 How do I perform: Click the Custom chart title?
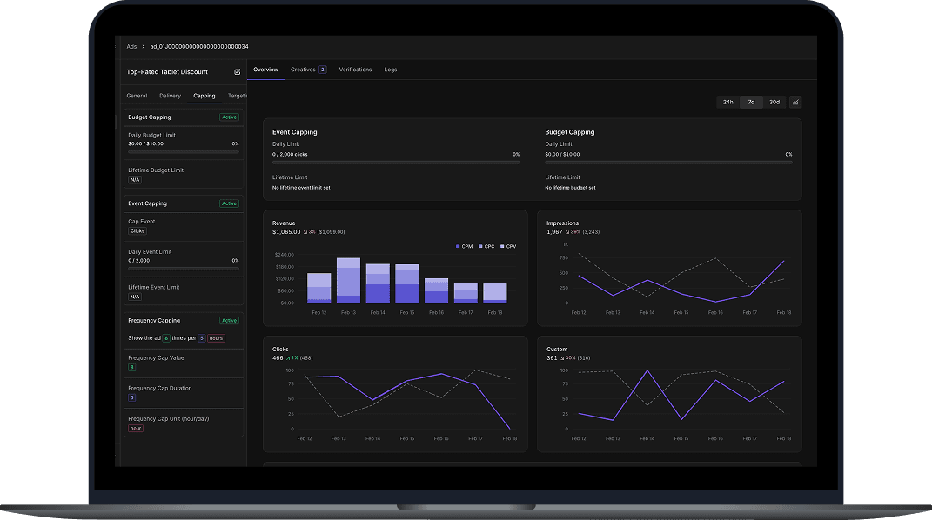coord(557,349)
